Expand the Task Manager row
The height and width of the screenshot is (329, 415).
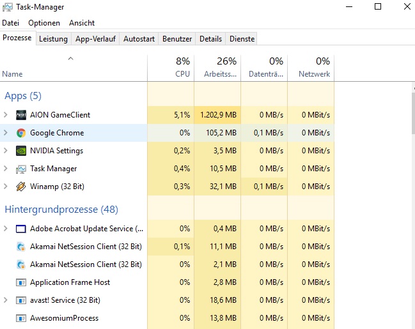click(6, 169)
